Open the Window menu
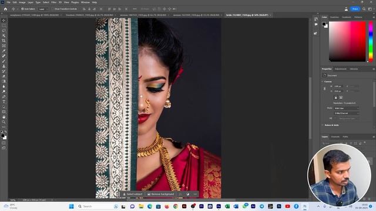The image size is (376, 211). point(85,2)
